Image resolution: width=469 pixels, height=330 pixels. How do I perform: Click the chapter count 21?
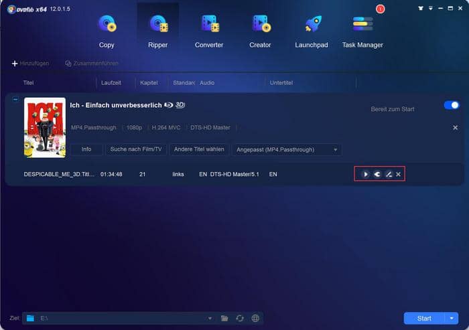coord(142,174)
